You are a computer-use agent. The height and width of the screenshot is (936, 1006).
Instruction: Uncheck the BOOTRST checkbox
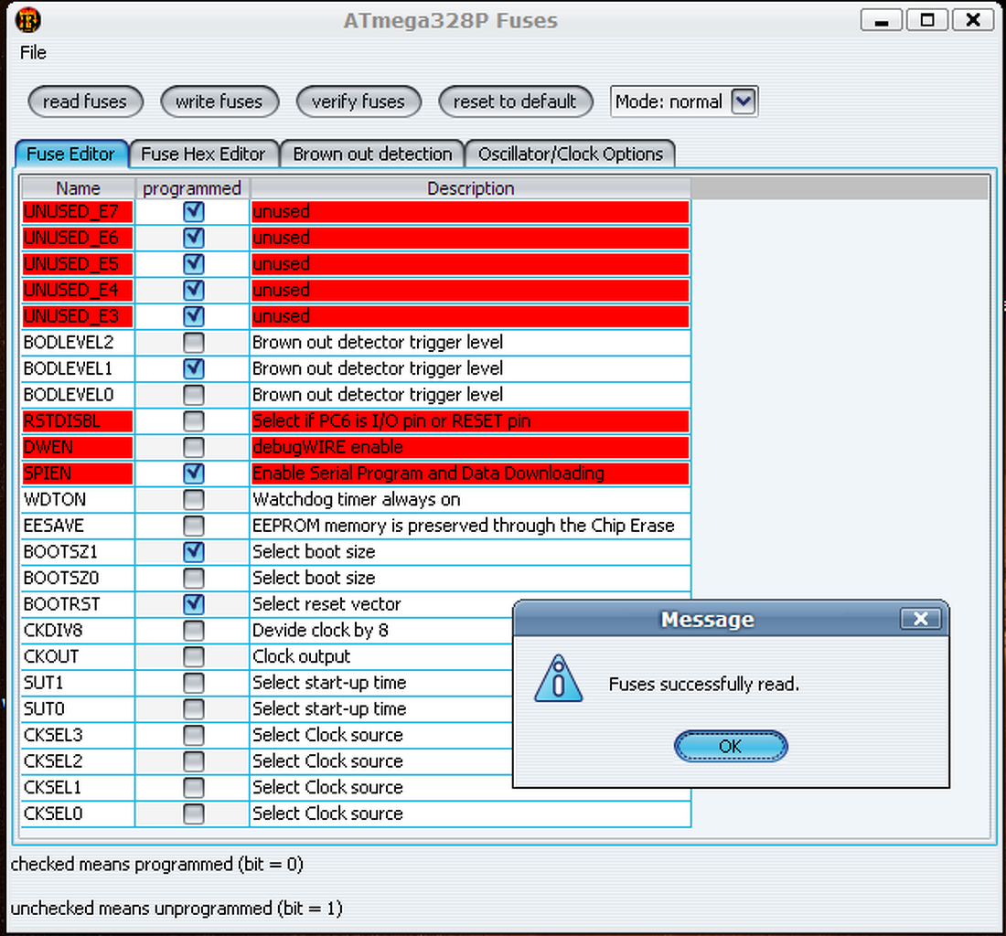(193, 604)
